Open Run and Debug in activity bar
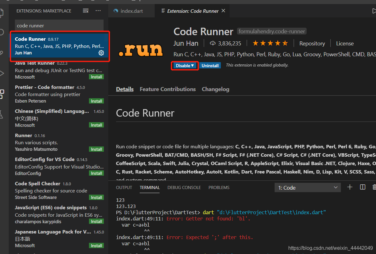Screen dimensions: 376x254 (2, 73)
